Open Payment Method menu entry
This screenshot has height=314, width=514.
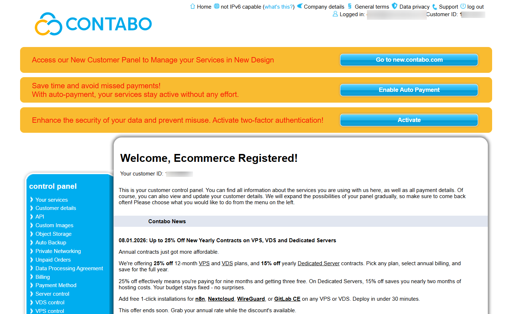pos(56,285)
